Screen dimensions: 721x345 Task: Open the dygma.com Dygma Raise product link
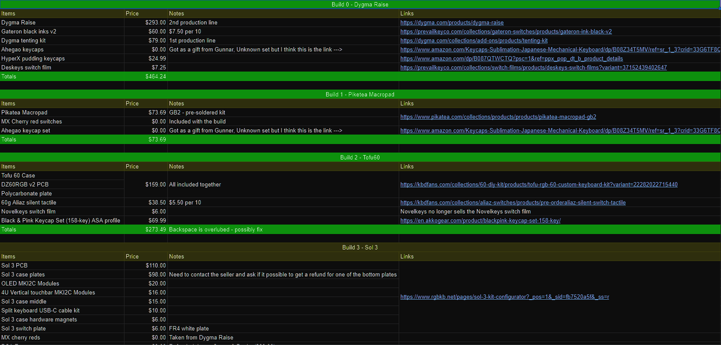(452, 23)
